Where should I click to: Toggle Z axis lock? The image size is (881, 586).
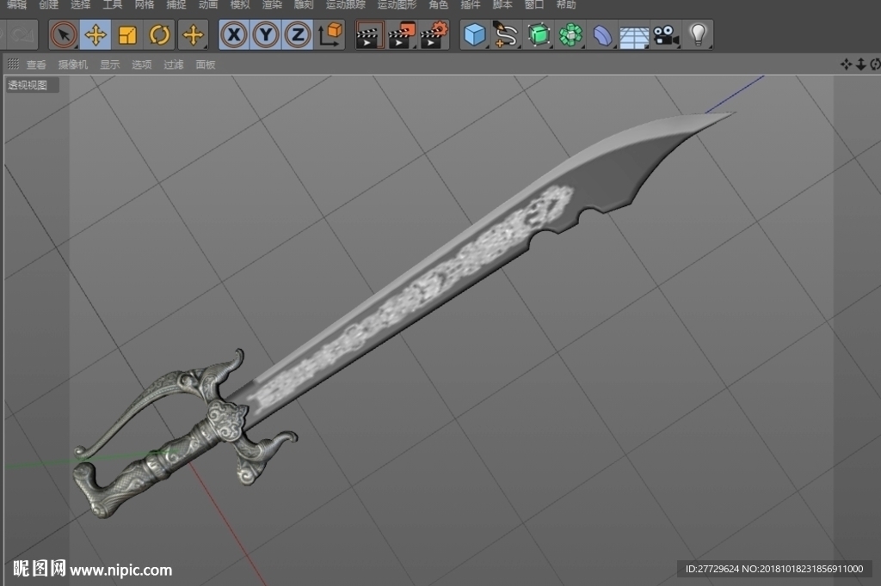point(297,35)
